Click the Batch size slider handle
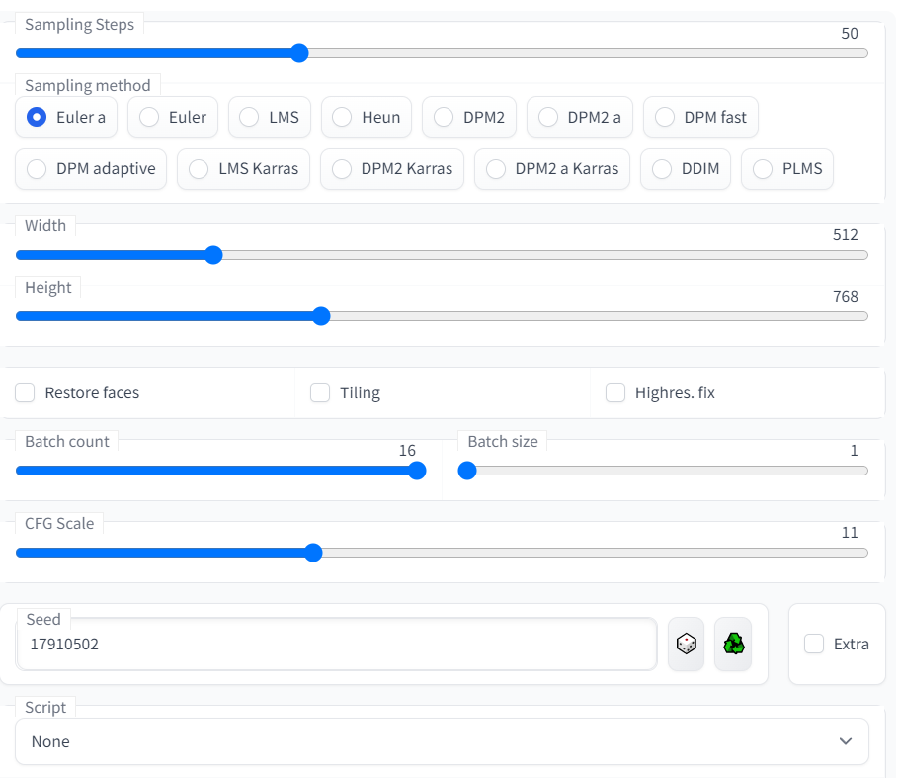 tap(467, 471)
